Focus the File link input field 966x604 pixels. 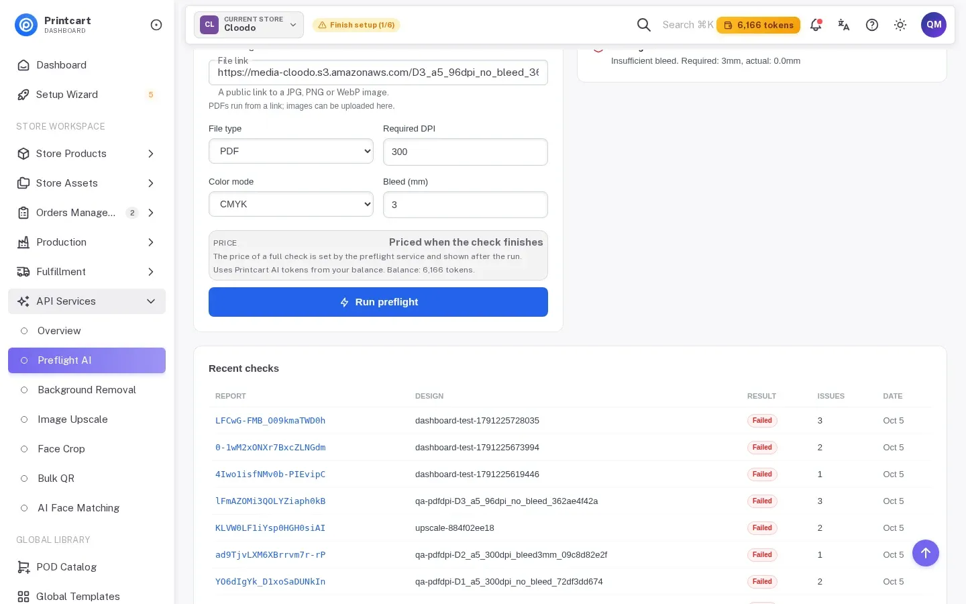[x=378, y=72]
